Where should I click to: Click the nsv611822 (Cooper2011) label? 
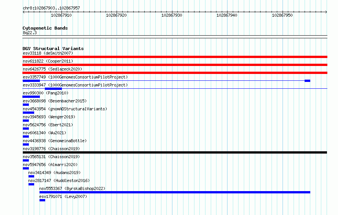[48, 61]
